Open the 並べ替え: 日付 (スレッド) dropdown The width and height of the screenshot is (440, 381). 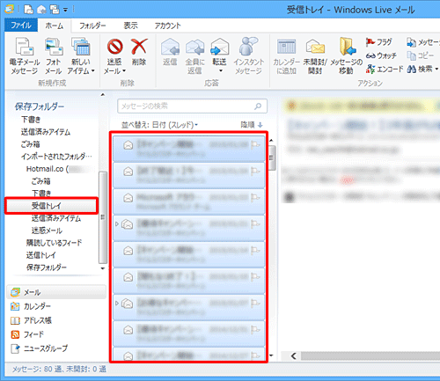coord(159,125)
